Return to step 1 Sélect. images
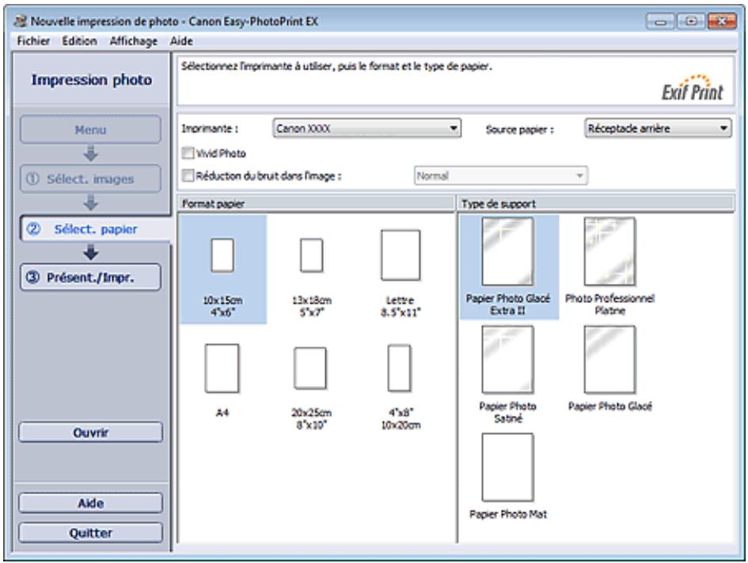 click(x=91, y=179)
